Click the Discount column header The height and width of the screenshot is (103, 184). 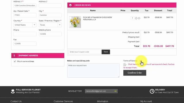pyautogui.click(x=158, y=11)
